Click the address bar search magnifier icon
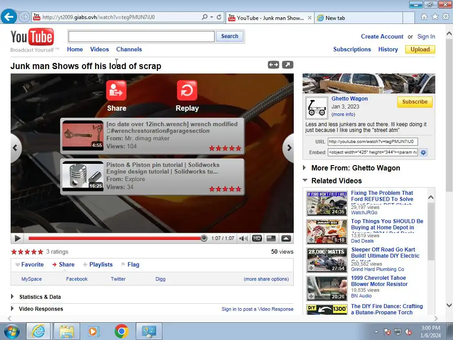Screen dimensions: 453x340 pyautogui.click(x=204, y=17)
